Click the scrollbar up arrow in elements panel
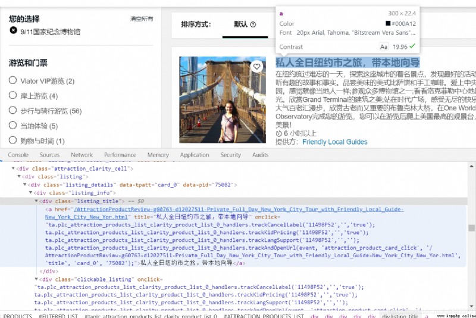 coord(471,166)
